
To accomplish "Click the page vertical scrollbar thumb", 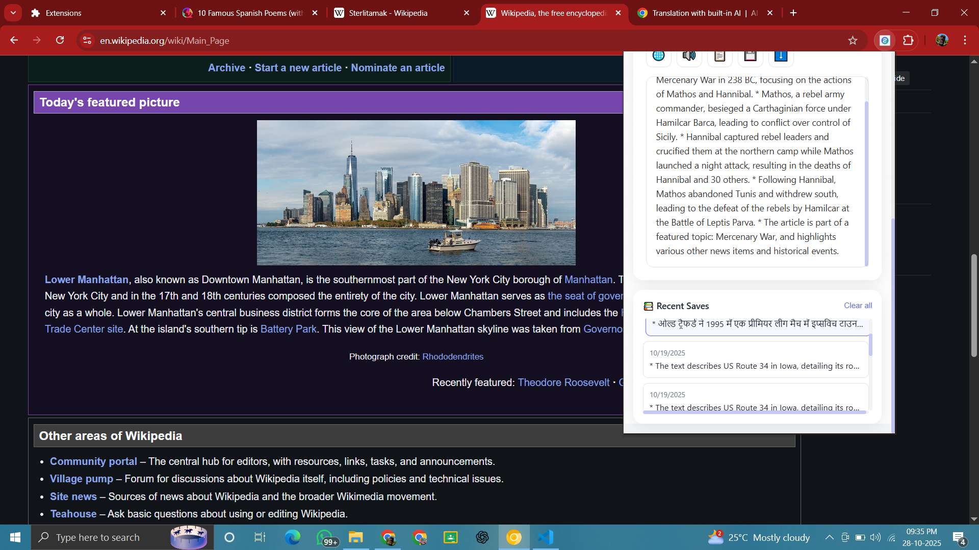I will point(974,306).
